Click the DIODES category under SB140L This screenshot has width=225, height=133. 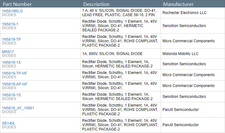click(9, 127)
